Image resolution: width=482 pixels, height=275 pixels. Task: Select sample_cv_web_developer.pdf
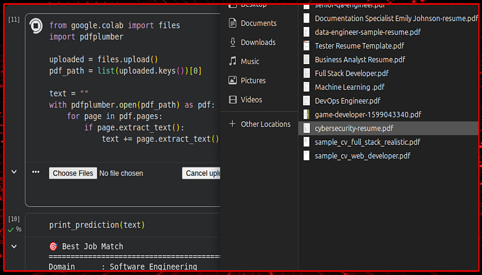[x=362, y=156]
